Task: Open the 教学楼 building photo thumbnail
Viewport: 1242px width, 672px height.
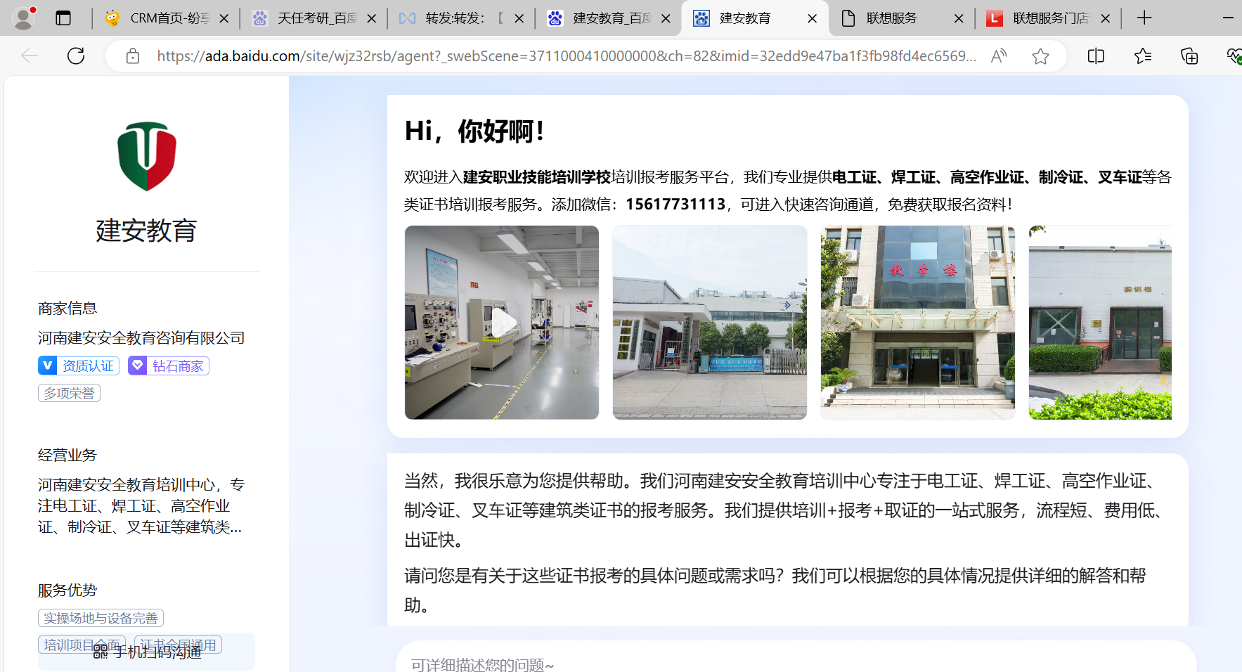Action: pos(918,322)
